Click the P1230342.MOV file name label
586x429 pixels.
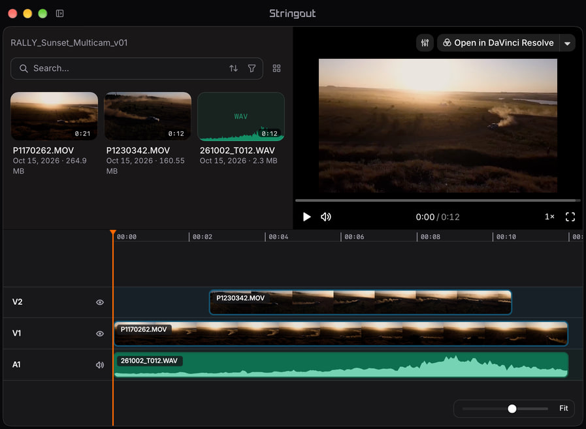click(x=138, y=151)
